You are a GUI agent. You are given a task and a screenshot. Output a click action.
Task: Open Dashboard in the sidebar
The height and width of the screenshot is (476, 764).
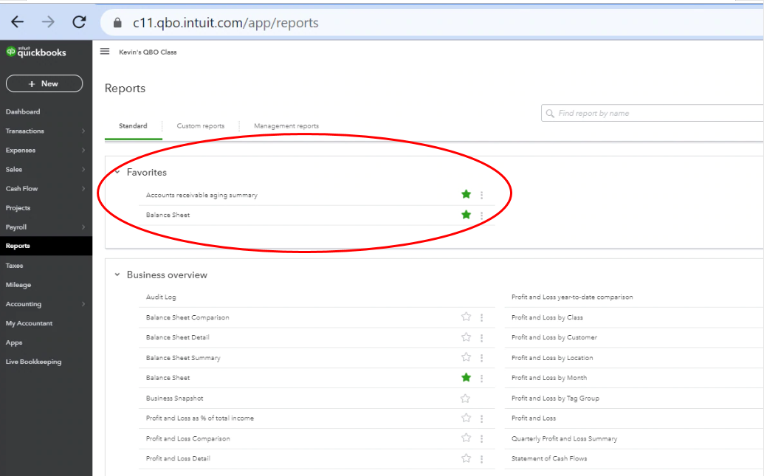[x=23, y=111]
